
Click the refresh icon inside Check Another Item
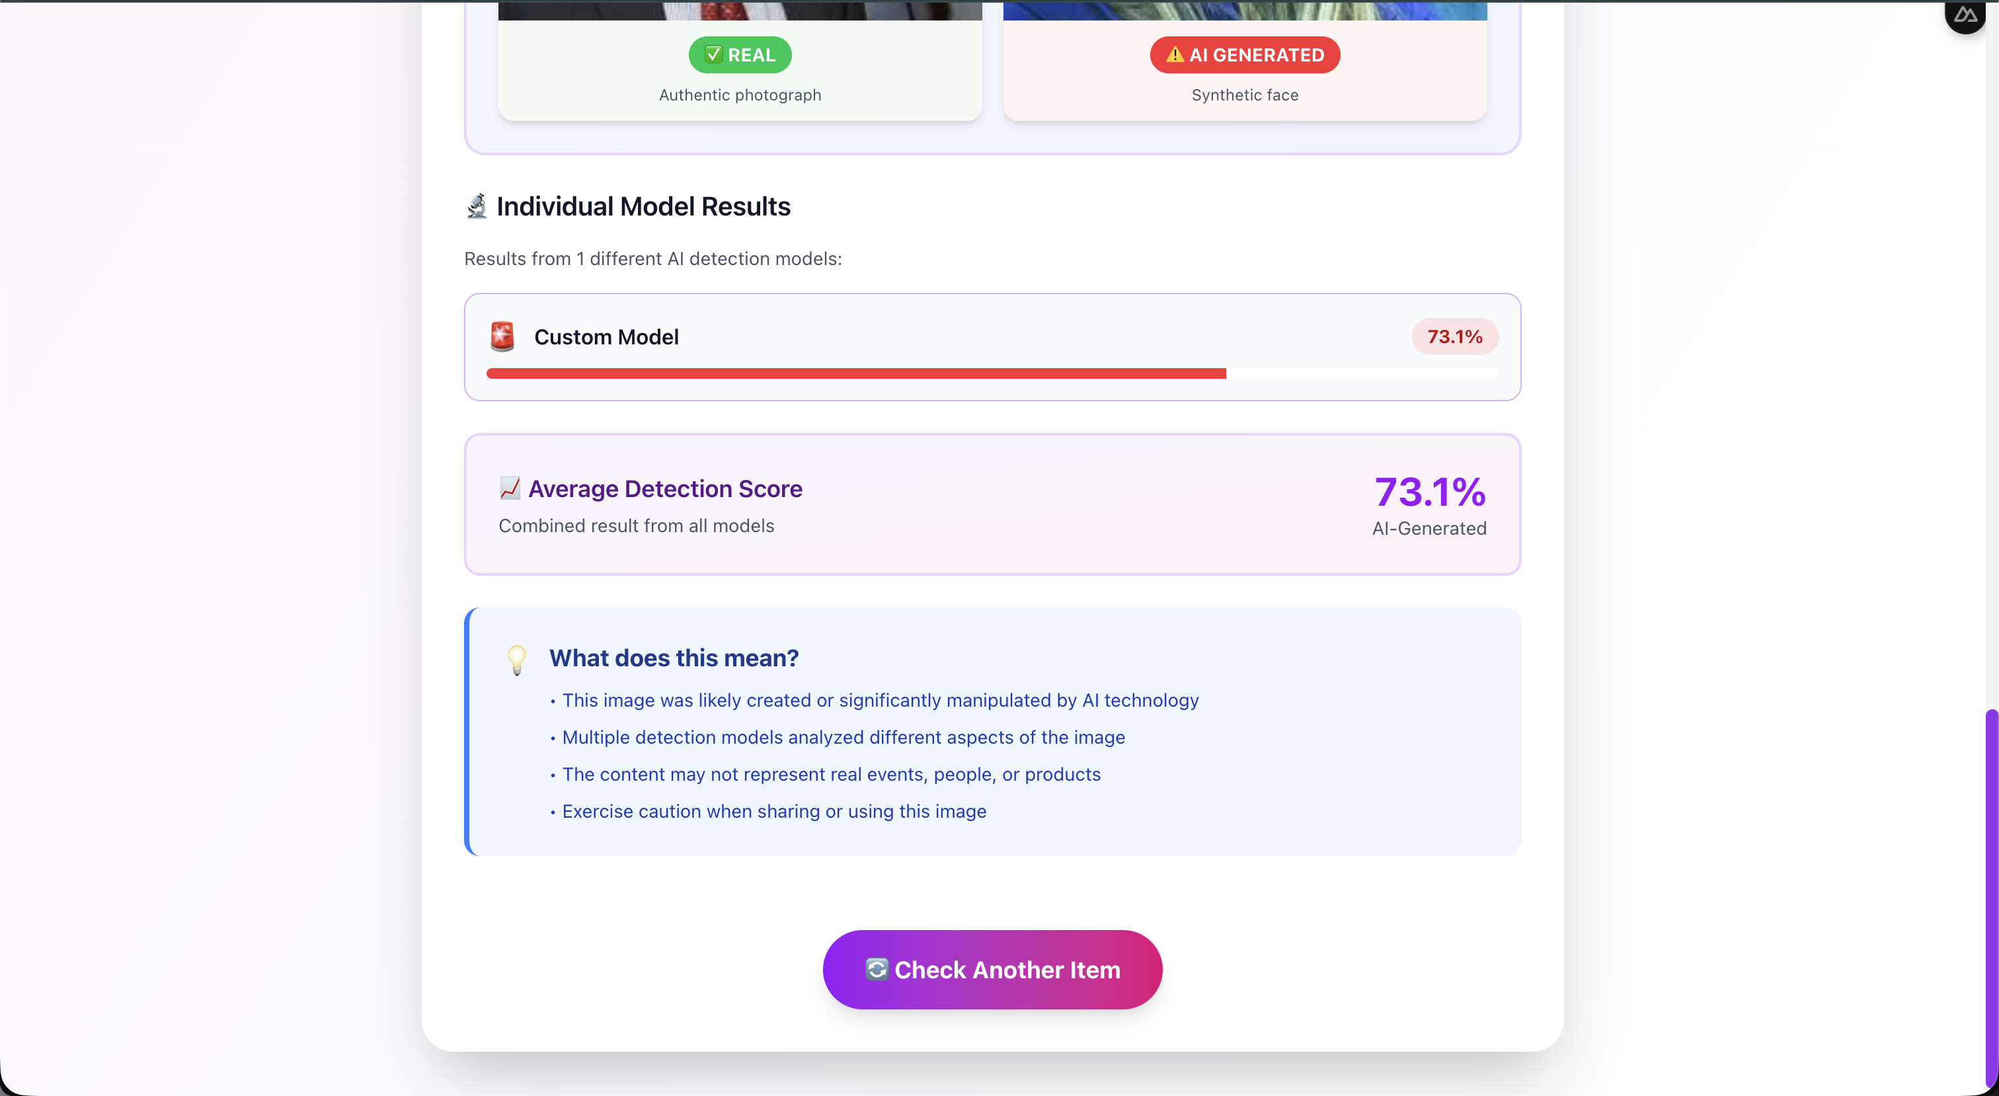point(876,970)
